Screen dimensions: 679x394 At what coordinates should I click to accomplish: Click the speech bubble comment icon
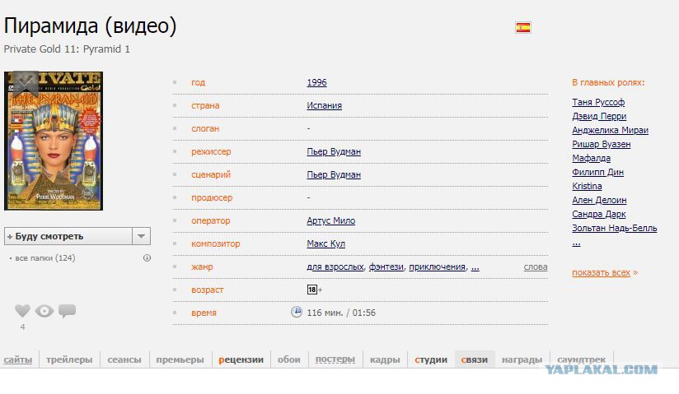[x=67, y=311]
